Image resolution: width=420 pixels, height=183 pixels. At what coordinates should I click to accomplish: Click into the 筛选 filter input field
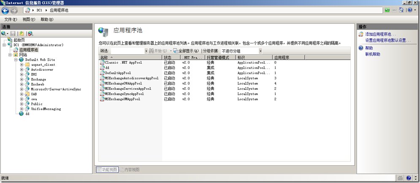(127, 51)
